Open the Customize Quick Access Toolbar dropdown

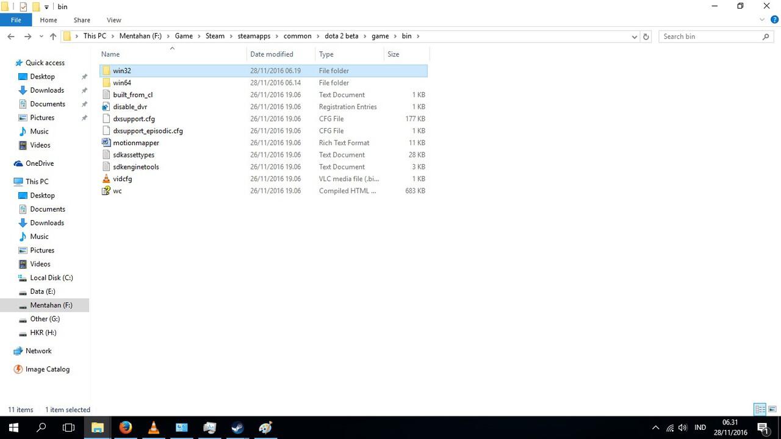pos(46,7)
